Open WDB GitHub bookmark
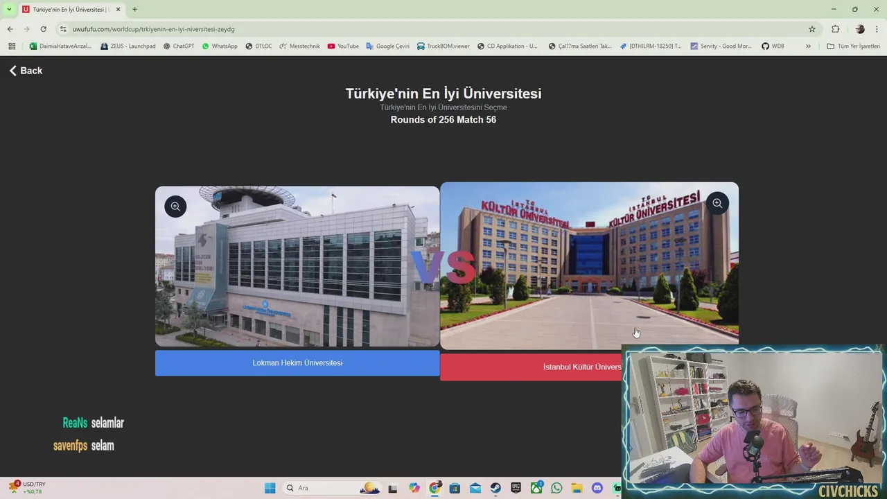Screen dimensions: 887x499 (773, 46)
